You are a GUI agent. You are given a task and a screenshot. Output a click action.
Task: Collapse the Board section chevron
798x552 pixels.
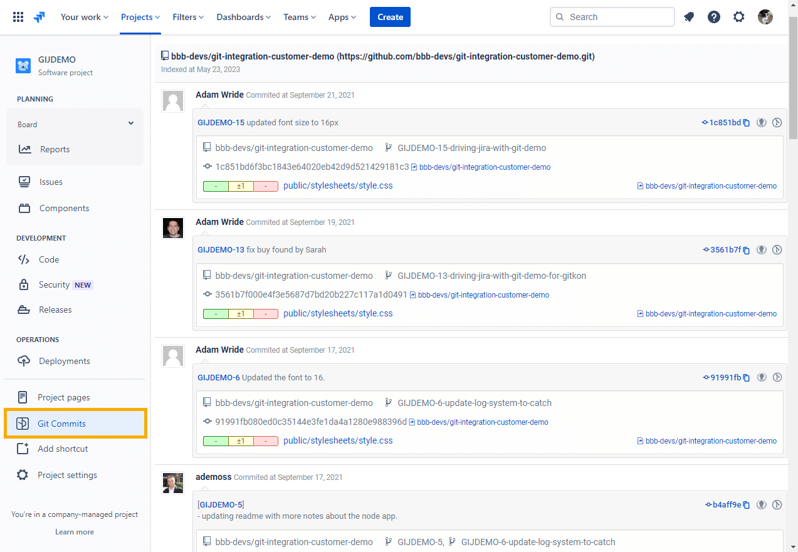(131, 123)
